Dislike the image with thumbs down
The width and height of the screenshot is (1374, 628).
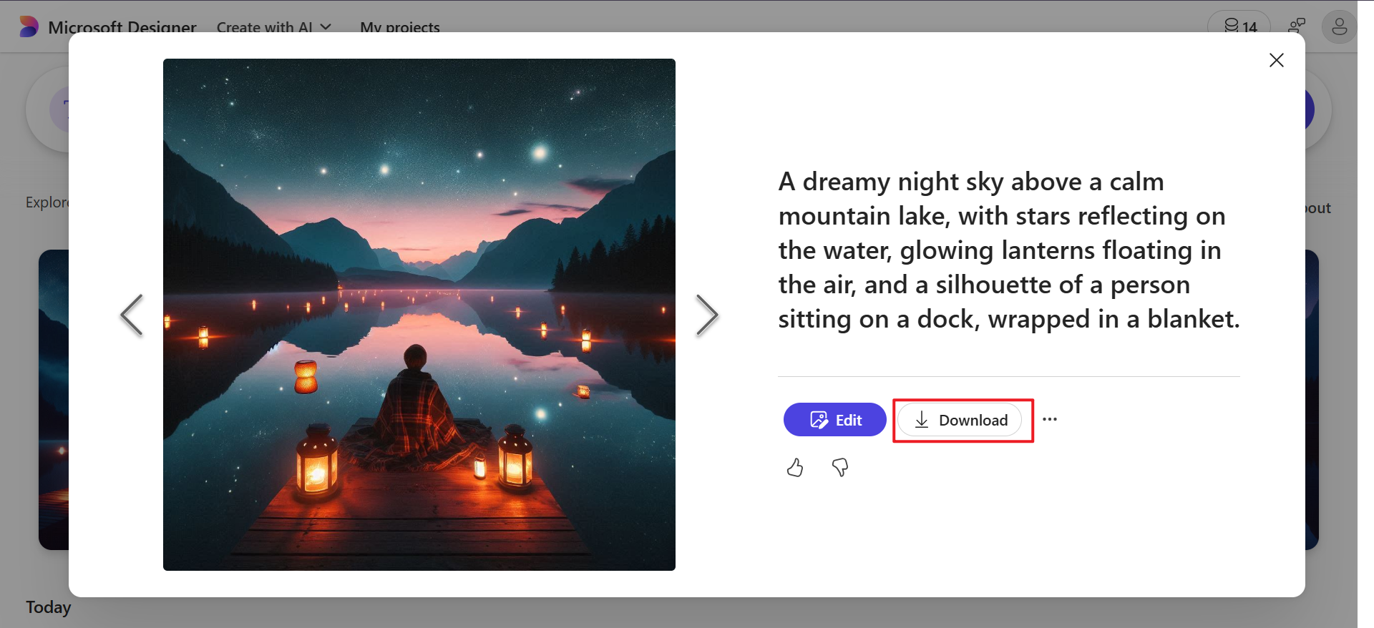[840, 468]
